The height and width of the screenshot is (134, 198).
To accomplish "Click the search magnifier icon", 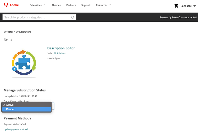I will coord(73,17).
